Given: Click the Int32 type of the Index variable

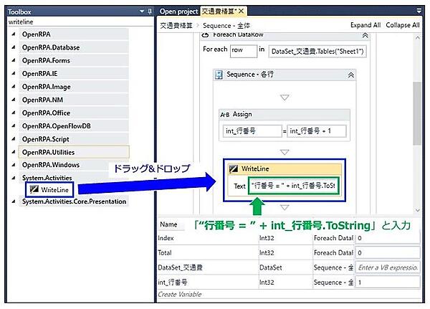Looking at the screenshot, I should click(x=267, y=238).
